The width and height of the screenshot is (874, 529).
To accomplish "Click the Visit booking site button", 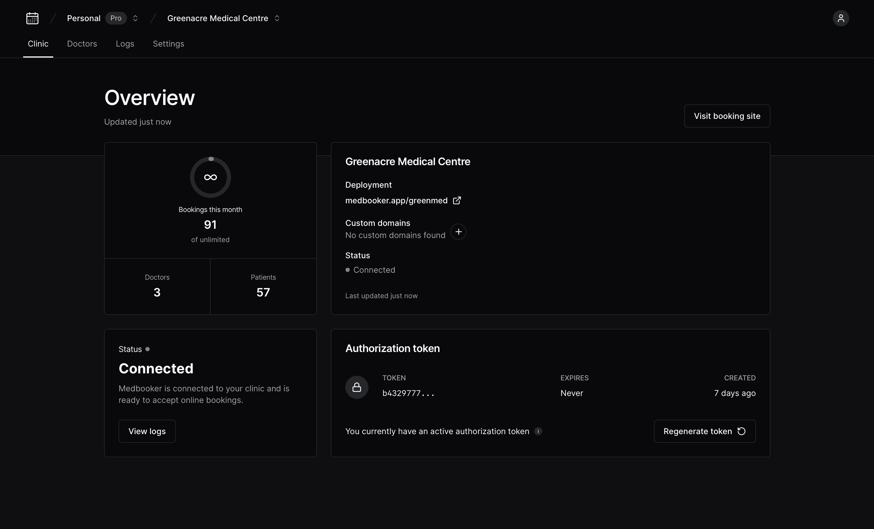I will (x=727, y=116).
